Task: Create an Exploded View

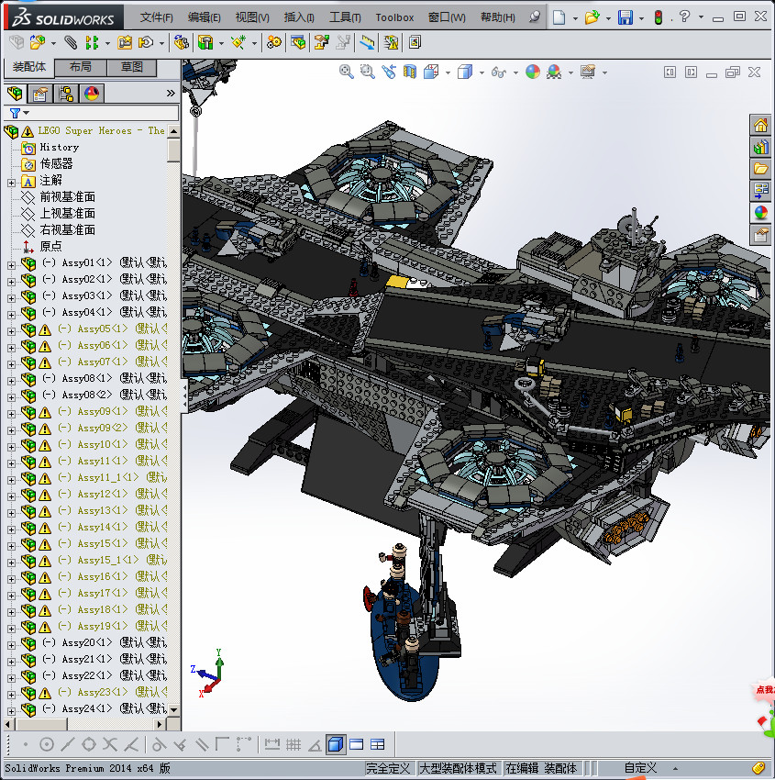Action: [321, 43]
